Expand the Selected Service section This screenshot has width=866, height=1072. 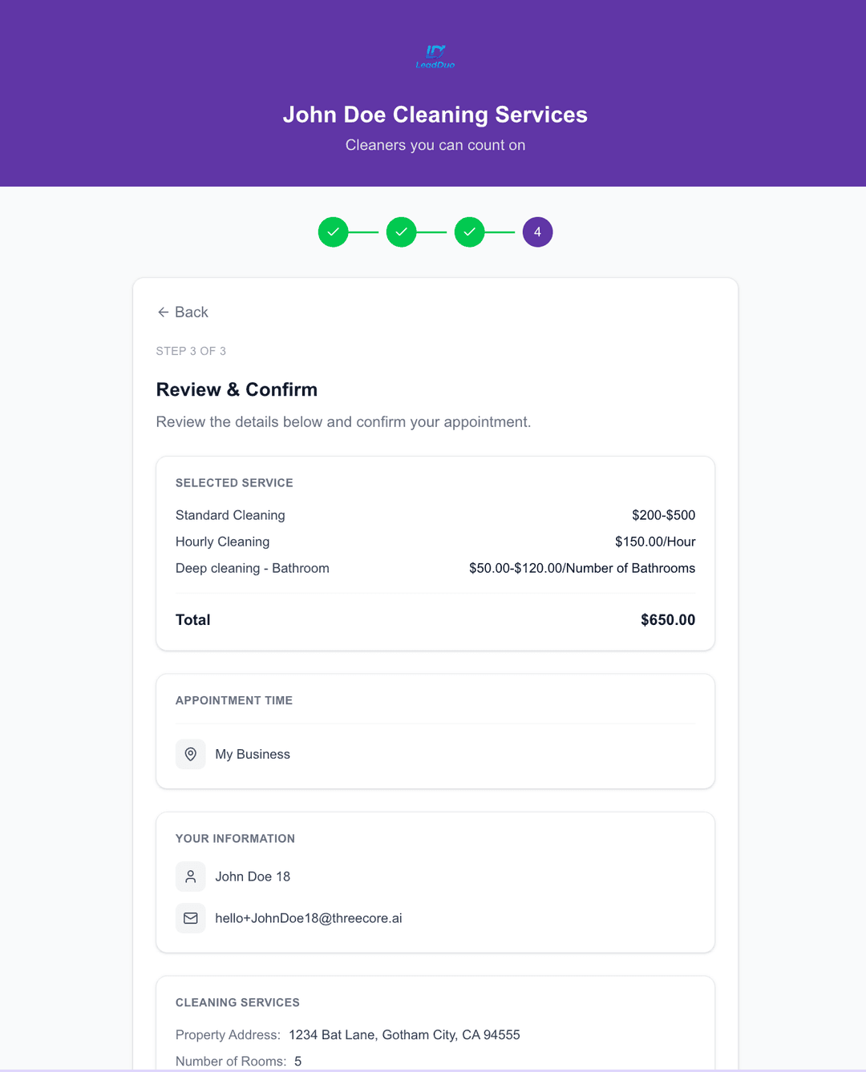(x=234, y=482)
